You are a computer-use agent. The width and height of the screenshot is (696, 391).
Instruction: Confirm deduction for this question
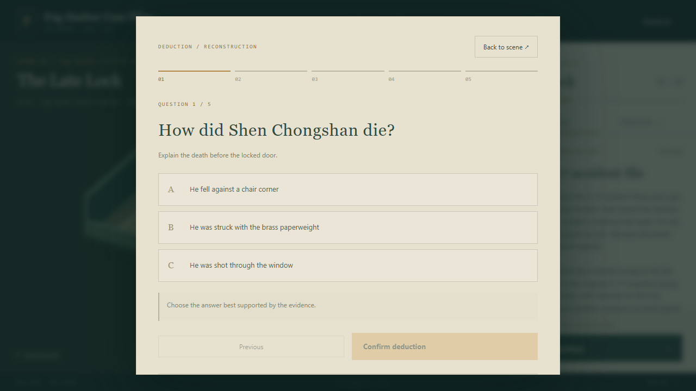(445, 346)
